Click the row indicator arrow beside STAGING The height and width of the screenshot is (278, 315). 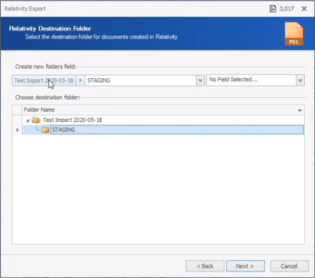pos(18,130)
